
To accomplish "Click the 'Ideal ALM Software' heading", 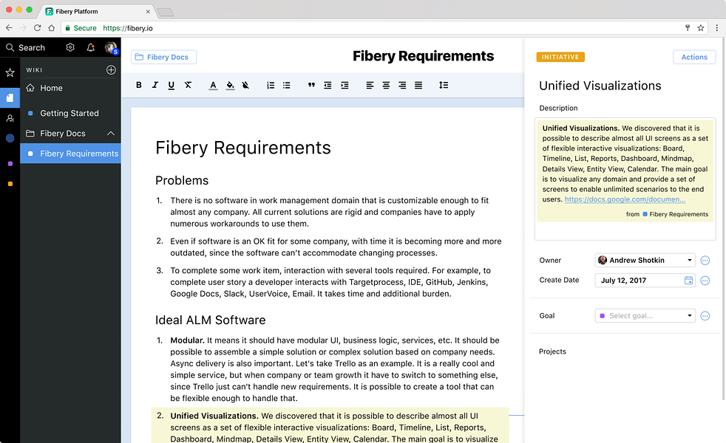I will pyautogui.click(x=210, y=320).
